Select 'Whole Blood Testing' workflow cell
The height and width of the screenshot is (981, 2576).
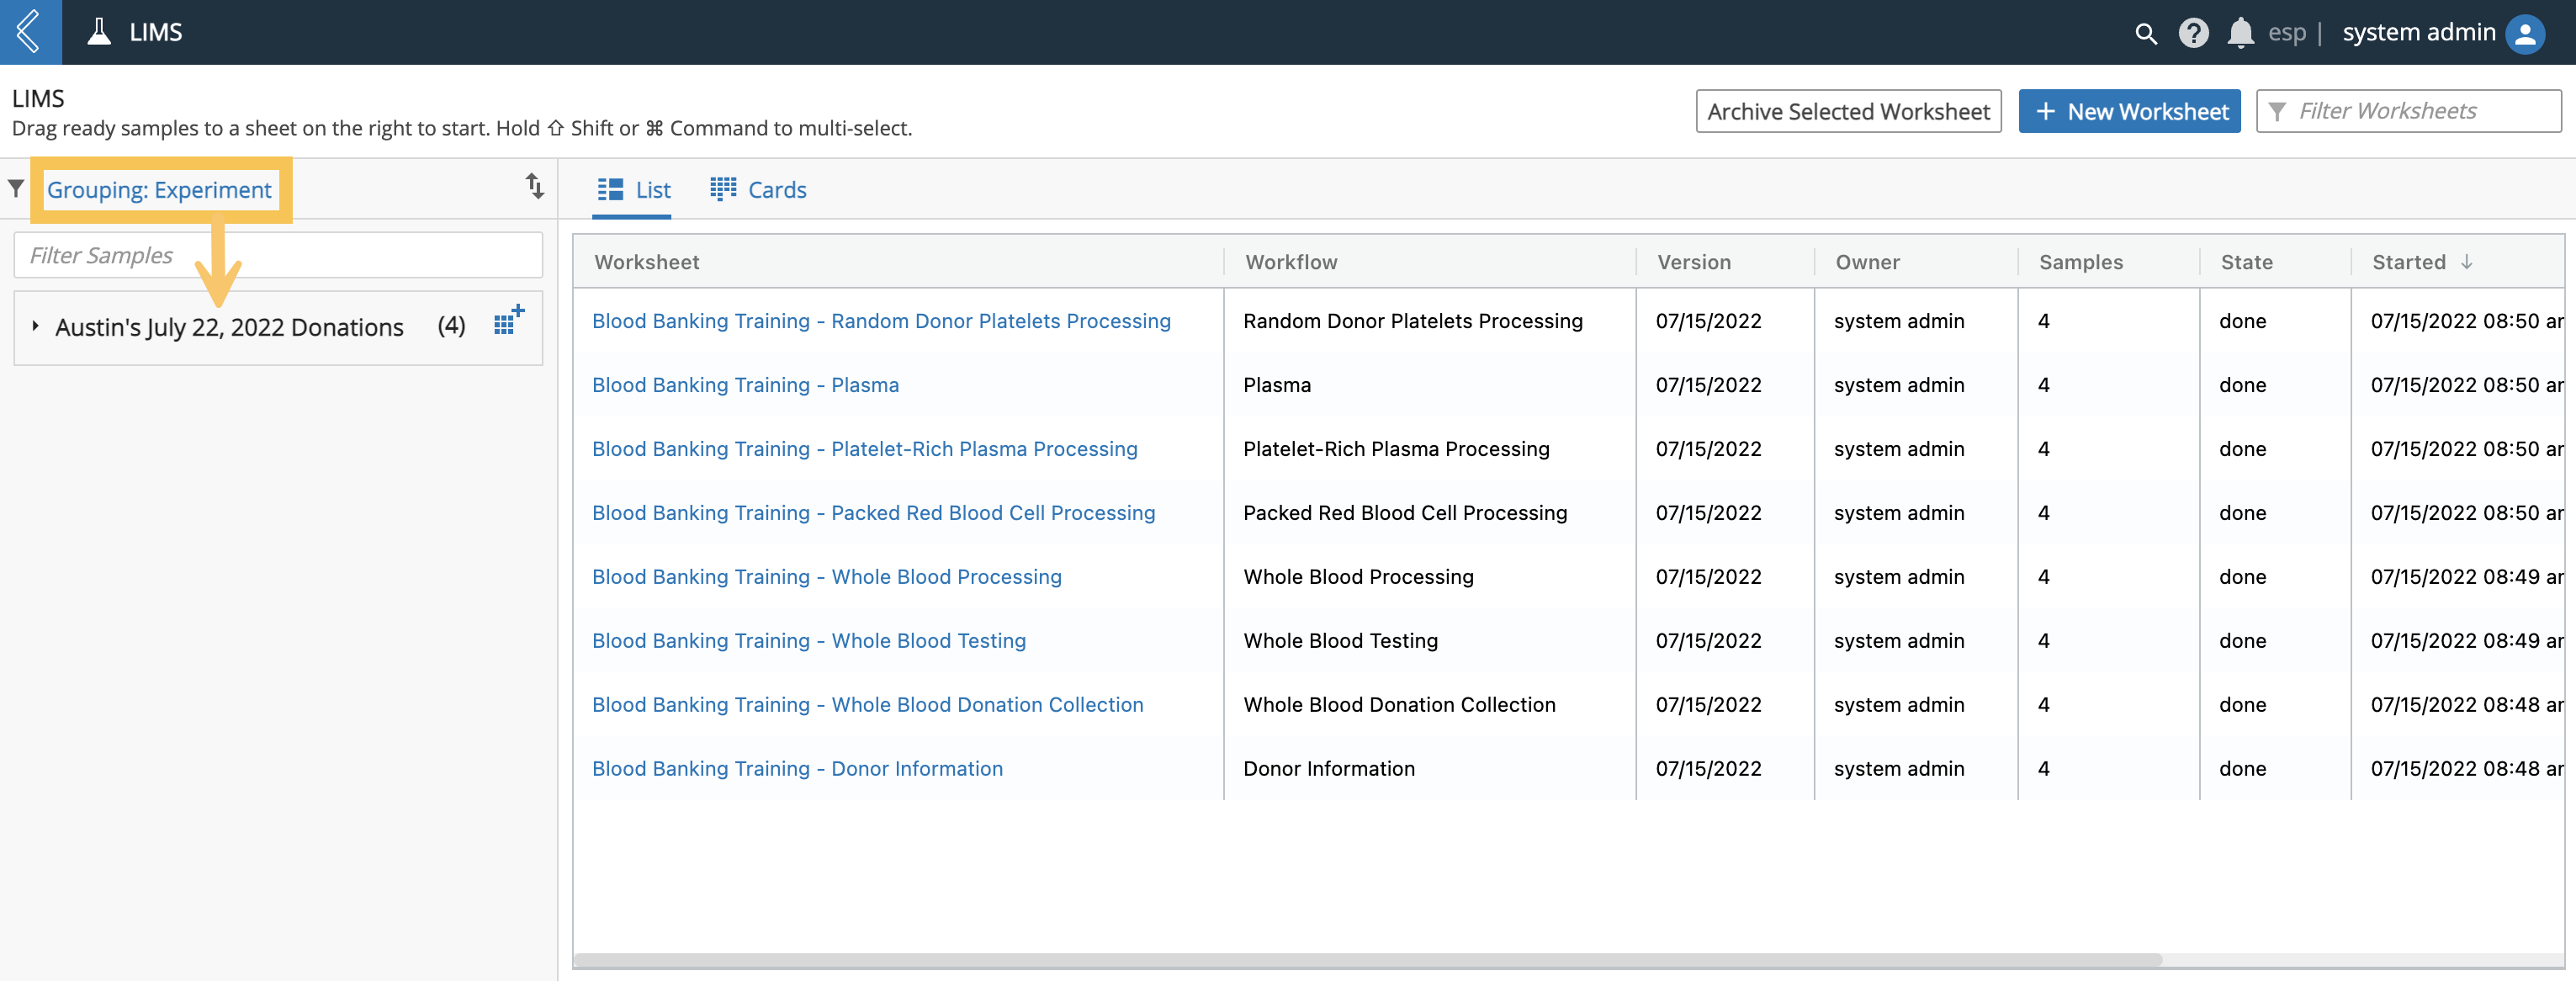[1340, 641]
